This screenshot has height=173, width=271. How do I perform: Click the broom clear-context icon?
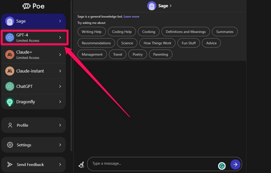click(x=81, y=165)
